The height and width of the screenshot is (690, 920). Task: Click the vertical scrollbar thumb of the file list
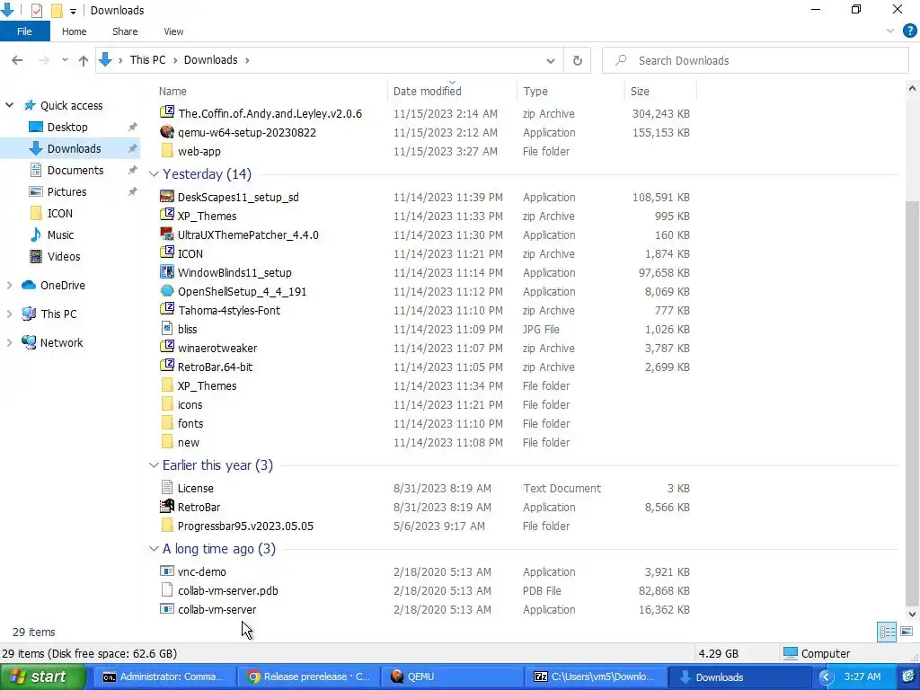[x=912, y=402]
